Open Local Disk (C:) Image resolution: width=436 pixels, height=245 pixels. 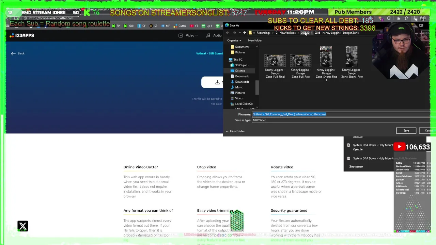click(x=242, y=104)
